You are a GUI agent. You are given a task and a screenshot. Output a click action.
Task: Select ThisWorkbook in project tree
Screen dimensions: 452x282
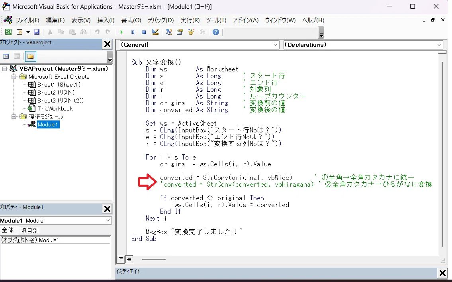click(55, 108)
